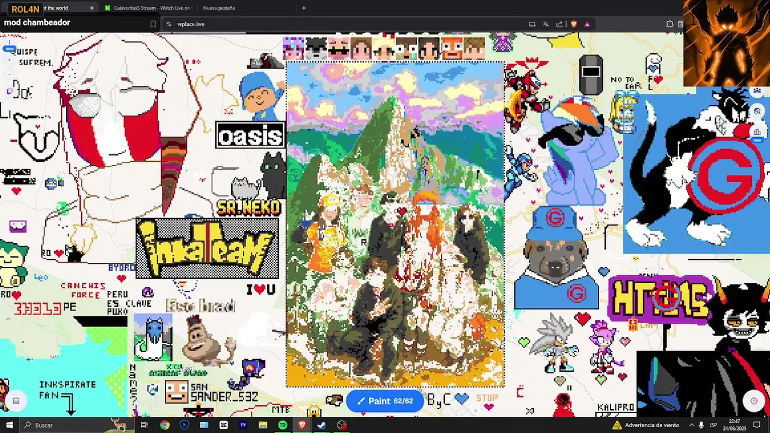Open Task View on the taskbar
The height and width of the screenshot is (433, 770).
144,425
